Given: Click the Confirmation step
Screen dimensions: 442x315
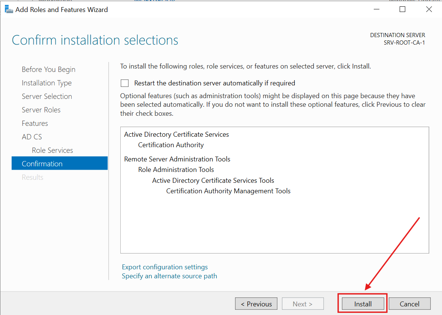Looking at the screenshot, I should [x=42, y=164].
